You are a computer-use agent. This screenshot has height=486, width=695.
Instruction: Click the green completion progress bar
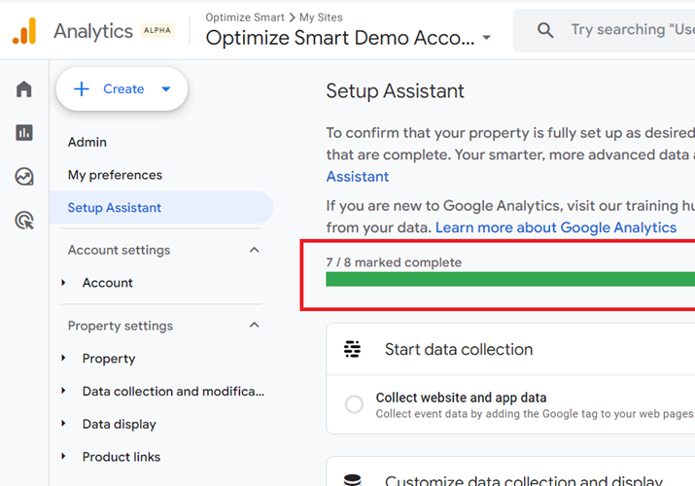coord(510,279)
